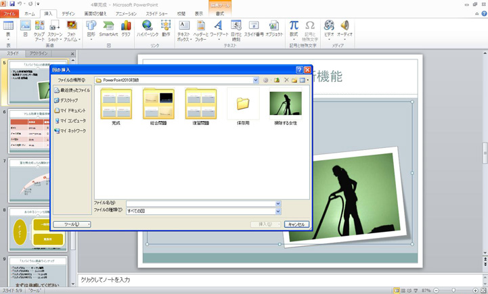Click the SmartArt icon in the ribbon
This screenshot has width=488, height=294.
[x=108, y=28]
